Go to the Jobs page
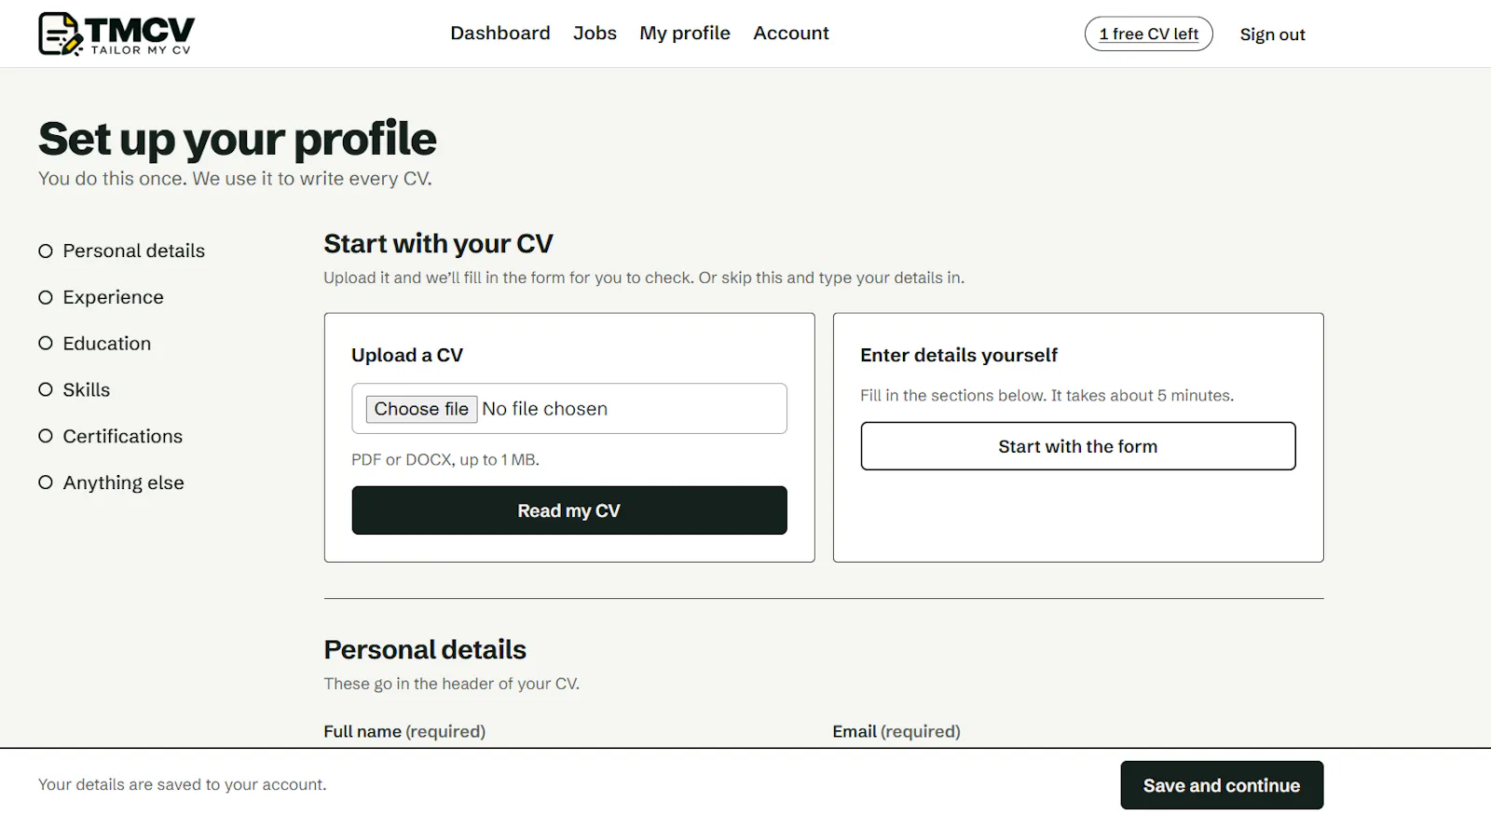 pyautogui.click(x=595, y=34)
